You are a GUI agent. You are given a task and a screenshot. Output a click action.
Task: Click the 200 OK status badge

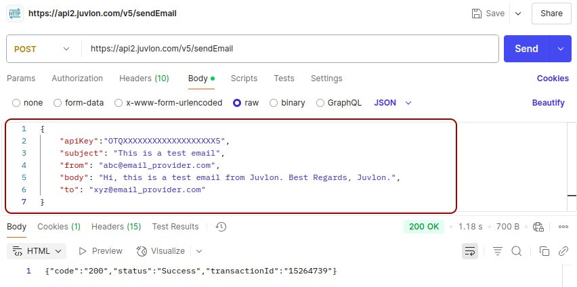[x=424, y=227]
